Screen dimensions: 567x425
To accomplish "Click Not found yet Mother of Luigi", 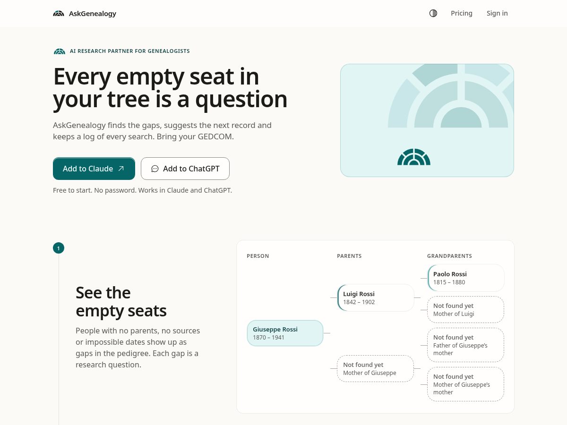I will (466, 309).
